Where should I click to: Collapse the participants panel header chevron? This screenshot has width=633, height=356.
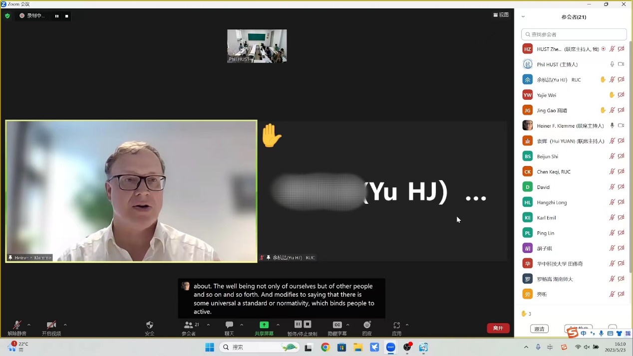523,17
